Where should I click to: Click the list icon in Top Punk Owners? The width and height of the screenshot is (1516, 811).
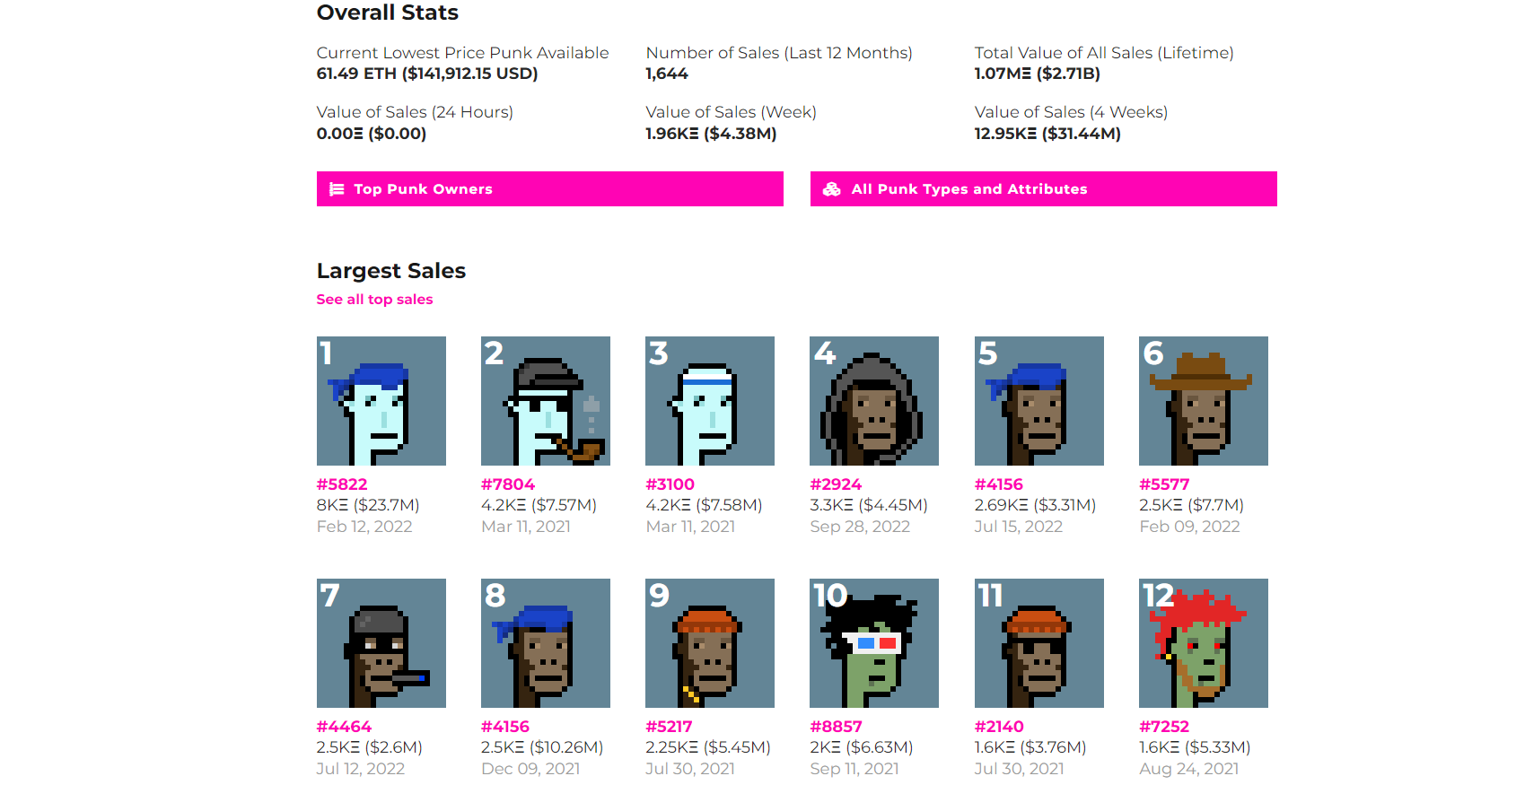[x=337, y=189]
